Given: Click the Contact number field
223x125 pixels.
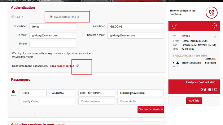Looking at the screenshot, I should (x=97, y=101).
